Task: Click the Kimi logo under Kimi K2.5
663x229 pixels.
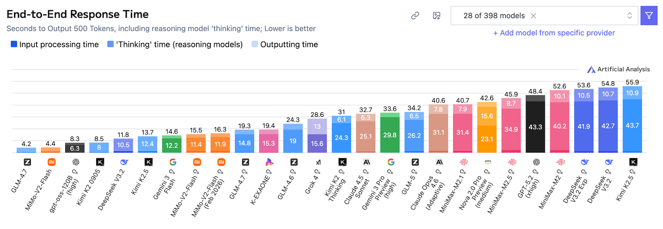Action: click(x=148, y=162)
